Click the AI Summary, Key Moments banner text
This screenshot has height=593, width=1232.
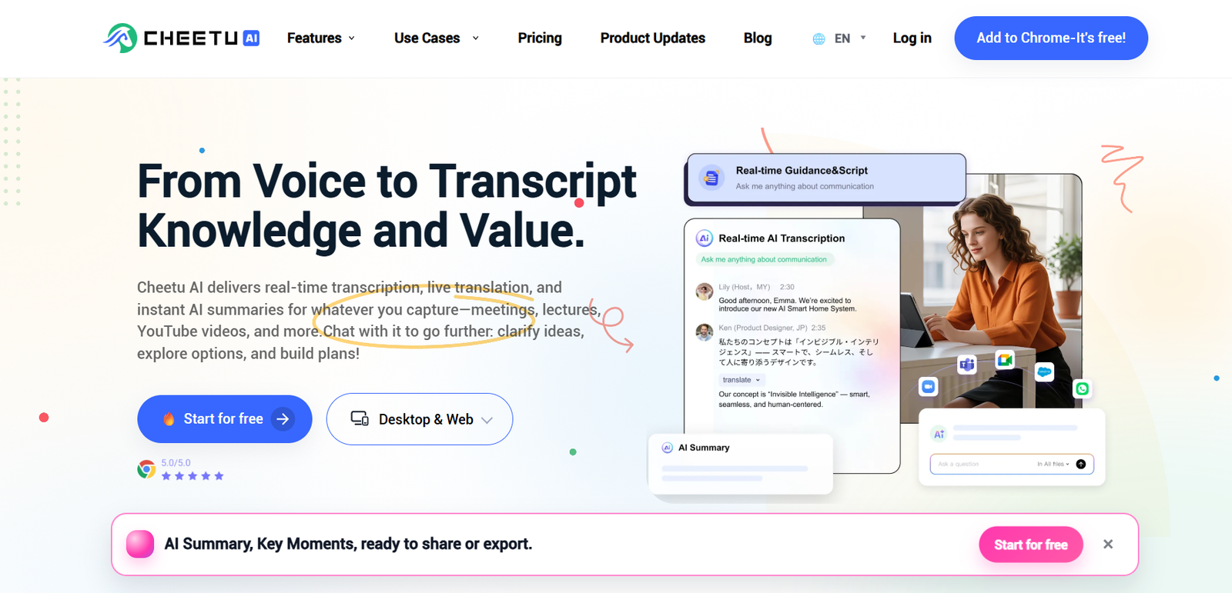click(348, 544)
